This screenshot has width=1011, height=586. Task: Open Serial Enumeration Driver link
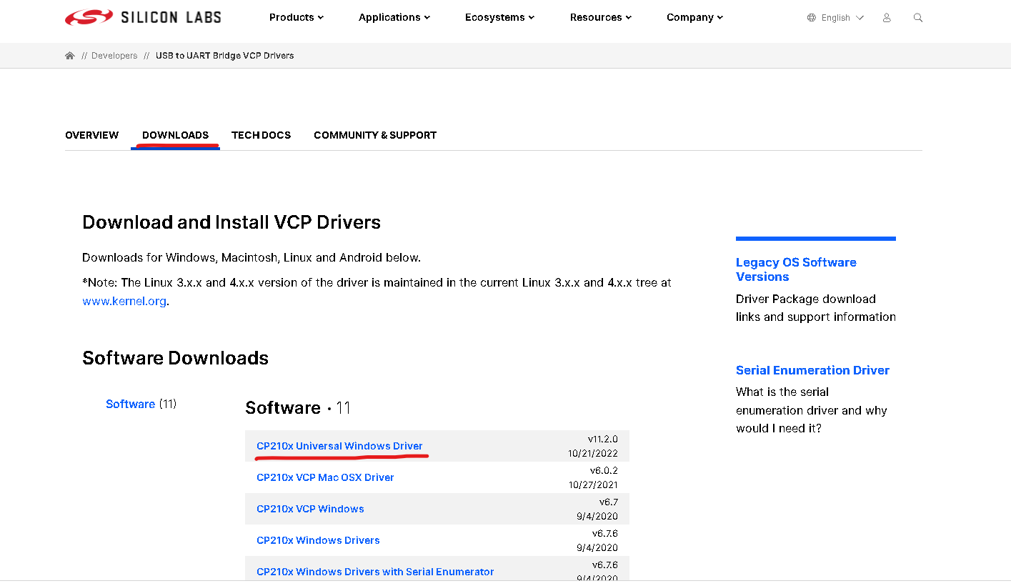(812, 370)
